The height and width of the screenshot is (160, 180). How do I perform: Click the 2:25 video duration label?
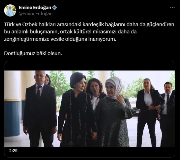tap(13, 151)
